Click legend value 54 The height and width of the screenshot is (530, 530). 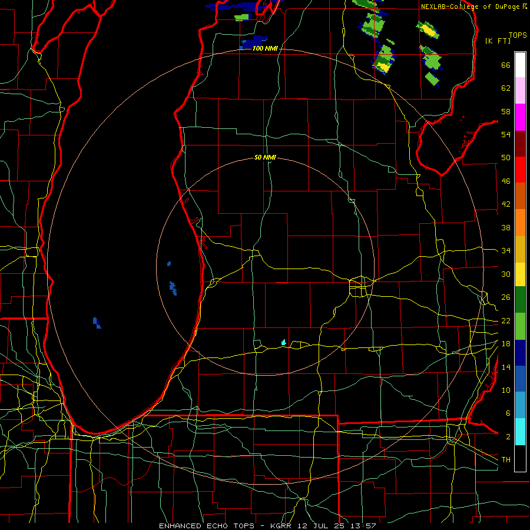click(x=506, y=134)
